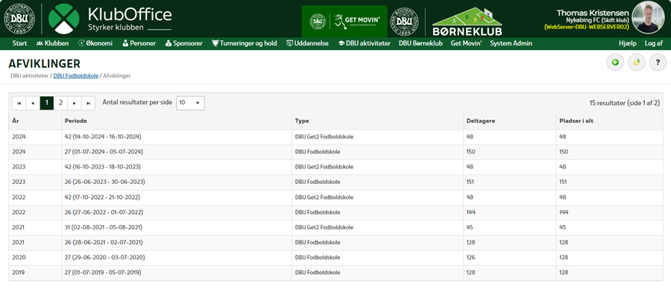
Task: Select row 27 (29-06-2020 - 03-07-2020)
Action: [x=335, y=258]
